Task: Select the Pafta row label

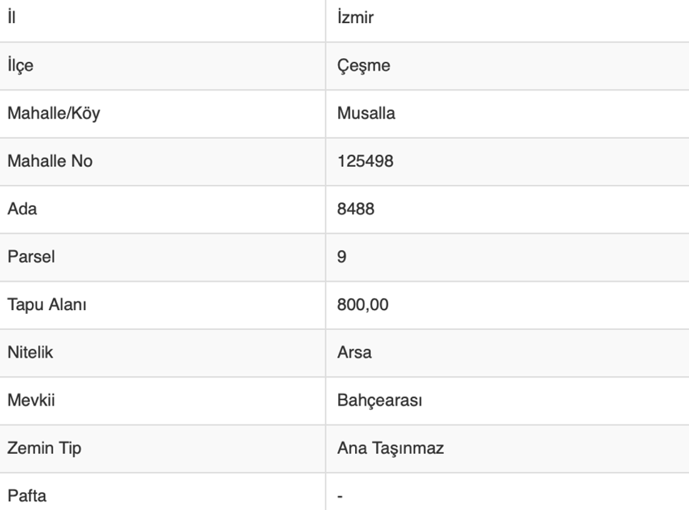Action: (26, 496)
